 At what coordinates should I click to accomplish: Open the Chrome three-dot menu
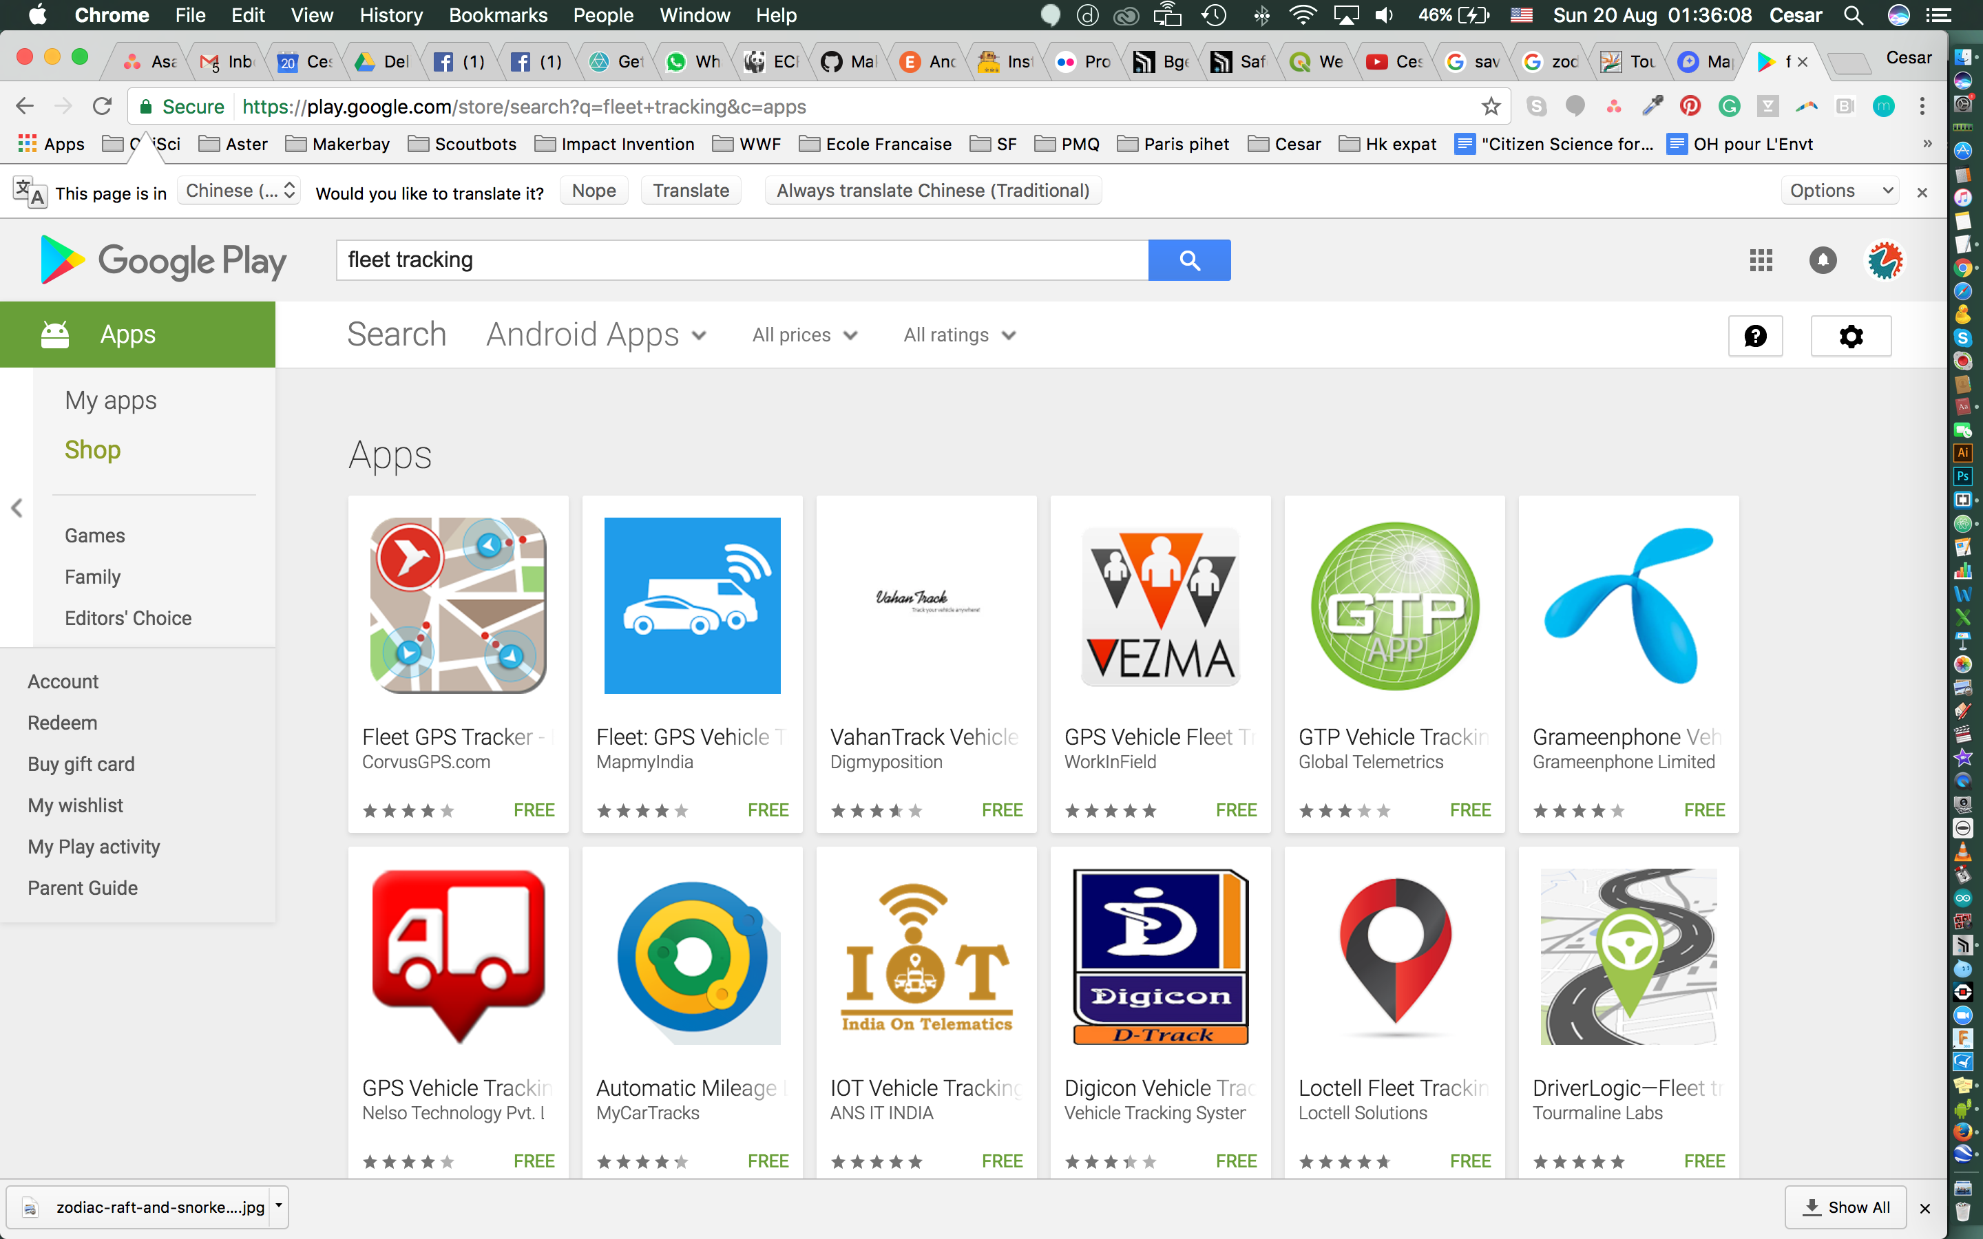point(1922,107)
